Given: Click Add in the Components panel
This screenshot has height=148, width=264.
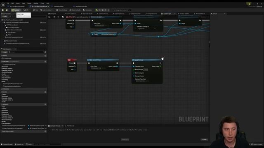Looking at the screenshot, I should (5, 16).
